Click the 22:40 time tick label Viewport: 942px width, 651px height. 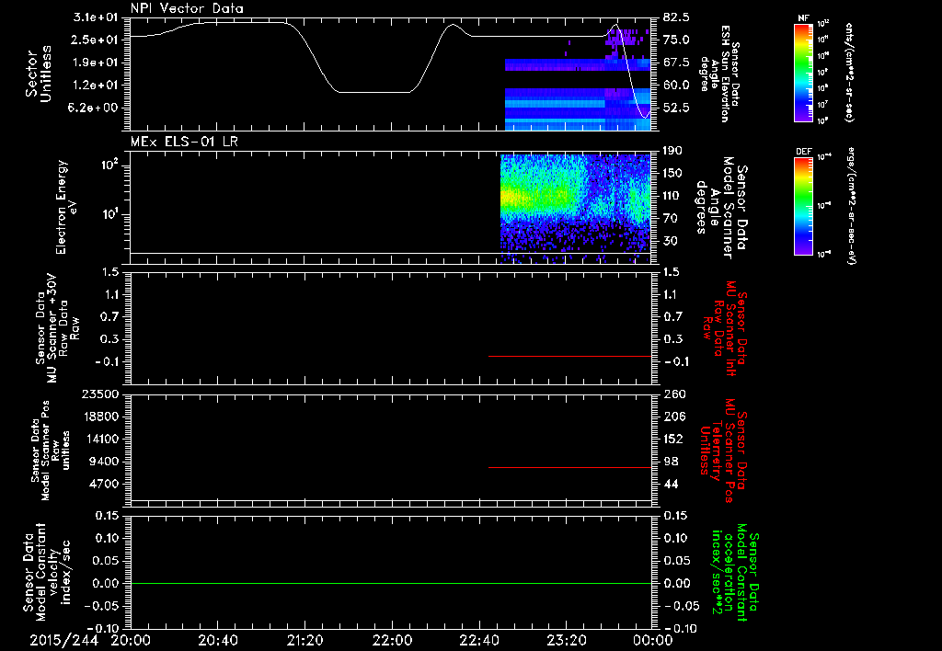click(x=478, y=641)
